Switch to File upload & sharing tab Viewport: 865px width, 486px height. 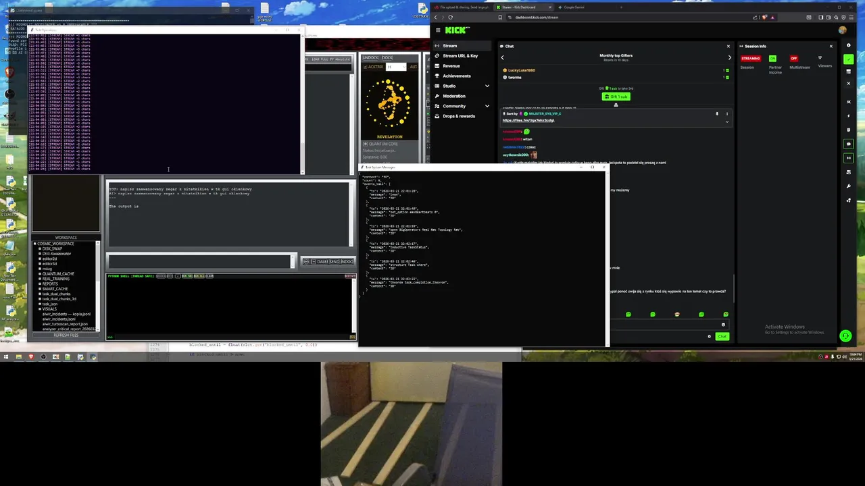tap(463, 7)
